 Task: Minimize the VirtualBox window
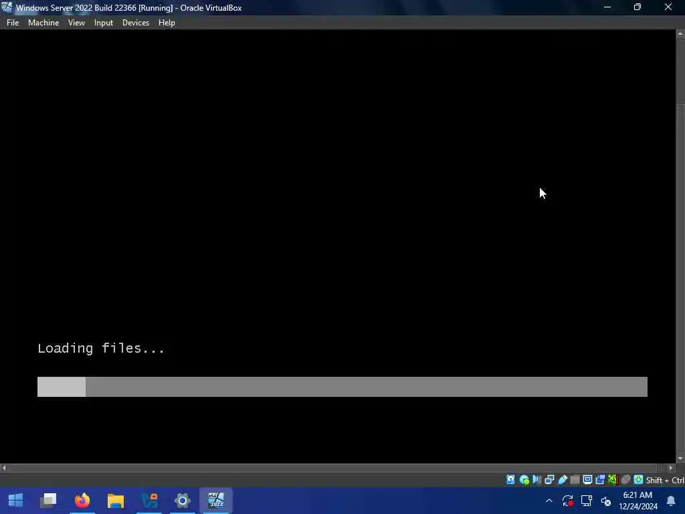(x=607, y=7)
